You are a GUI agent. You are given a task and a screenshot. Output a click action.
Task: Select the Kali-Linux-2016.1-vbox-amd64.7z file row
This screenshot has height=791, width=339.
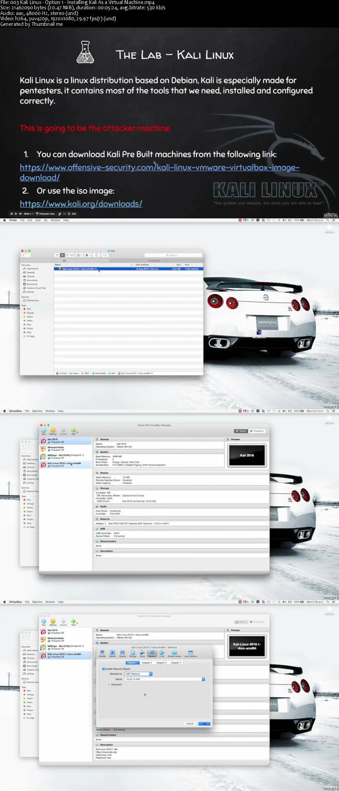coord(128,269)
